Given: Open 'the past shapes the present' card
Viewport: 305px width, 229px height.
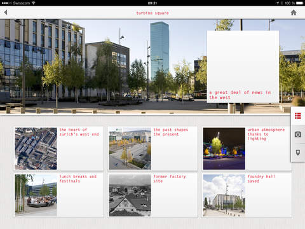Looking at the screenshot, I should 152,148.
